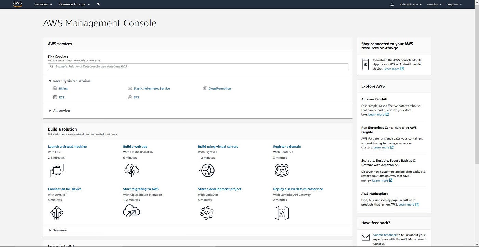Click external link icon beside Fargate Learn more
The width and height of the screenshot is (479, 247).
(x=392, y=147)
